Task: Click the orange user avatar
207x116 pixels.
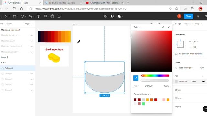Action: coord(179,16)
